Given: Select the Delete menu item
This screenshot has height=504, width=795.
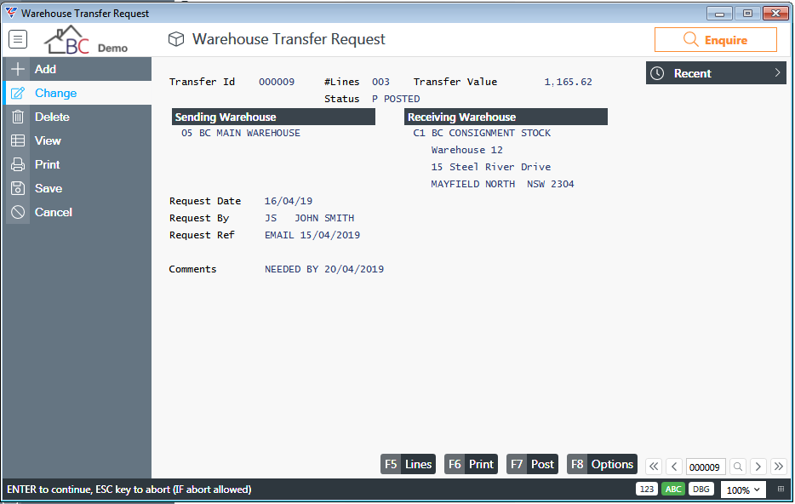Looking at the screenshot, I should click(77, 117).
